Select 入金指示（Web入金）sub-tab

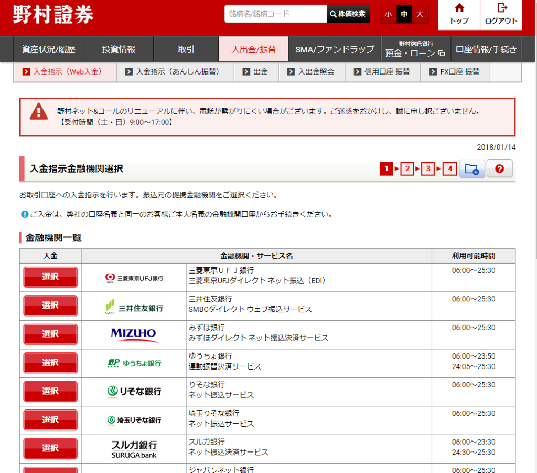(x=65, y=72)
